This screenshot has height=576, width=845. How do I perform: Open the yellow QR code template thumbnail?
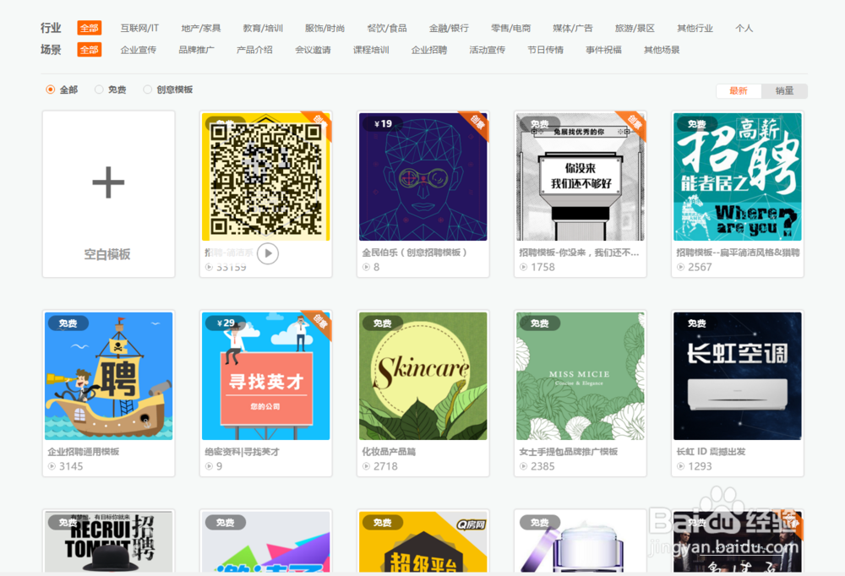coord(265,177)
